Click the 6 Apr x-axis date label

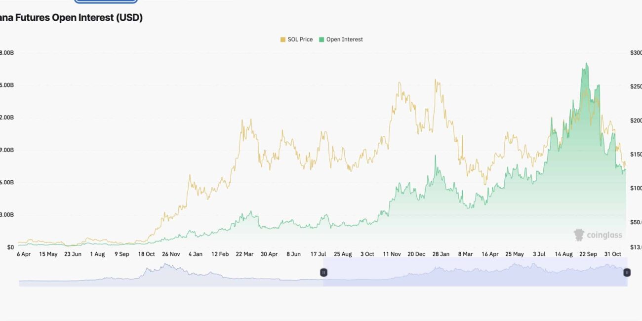(24, 254)
